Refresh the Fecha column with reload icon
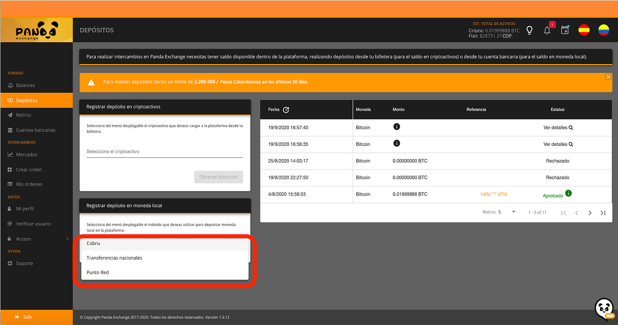Image resolution: width=618 pixels, height=325 pixels. (x=286, y=110)
